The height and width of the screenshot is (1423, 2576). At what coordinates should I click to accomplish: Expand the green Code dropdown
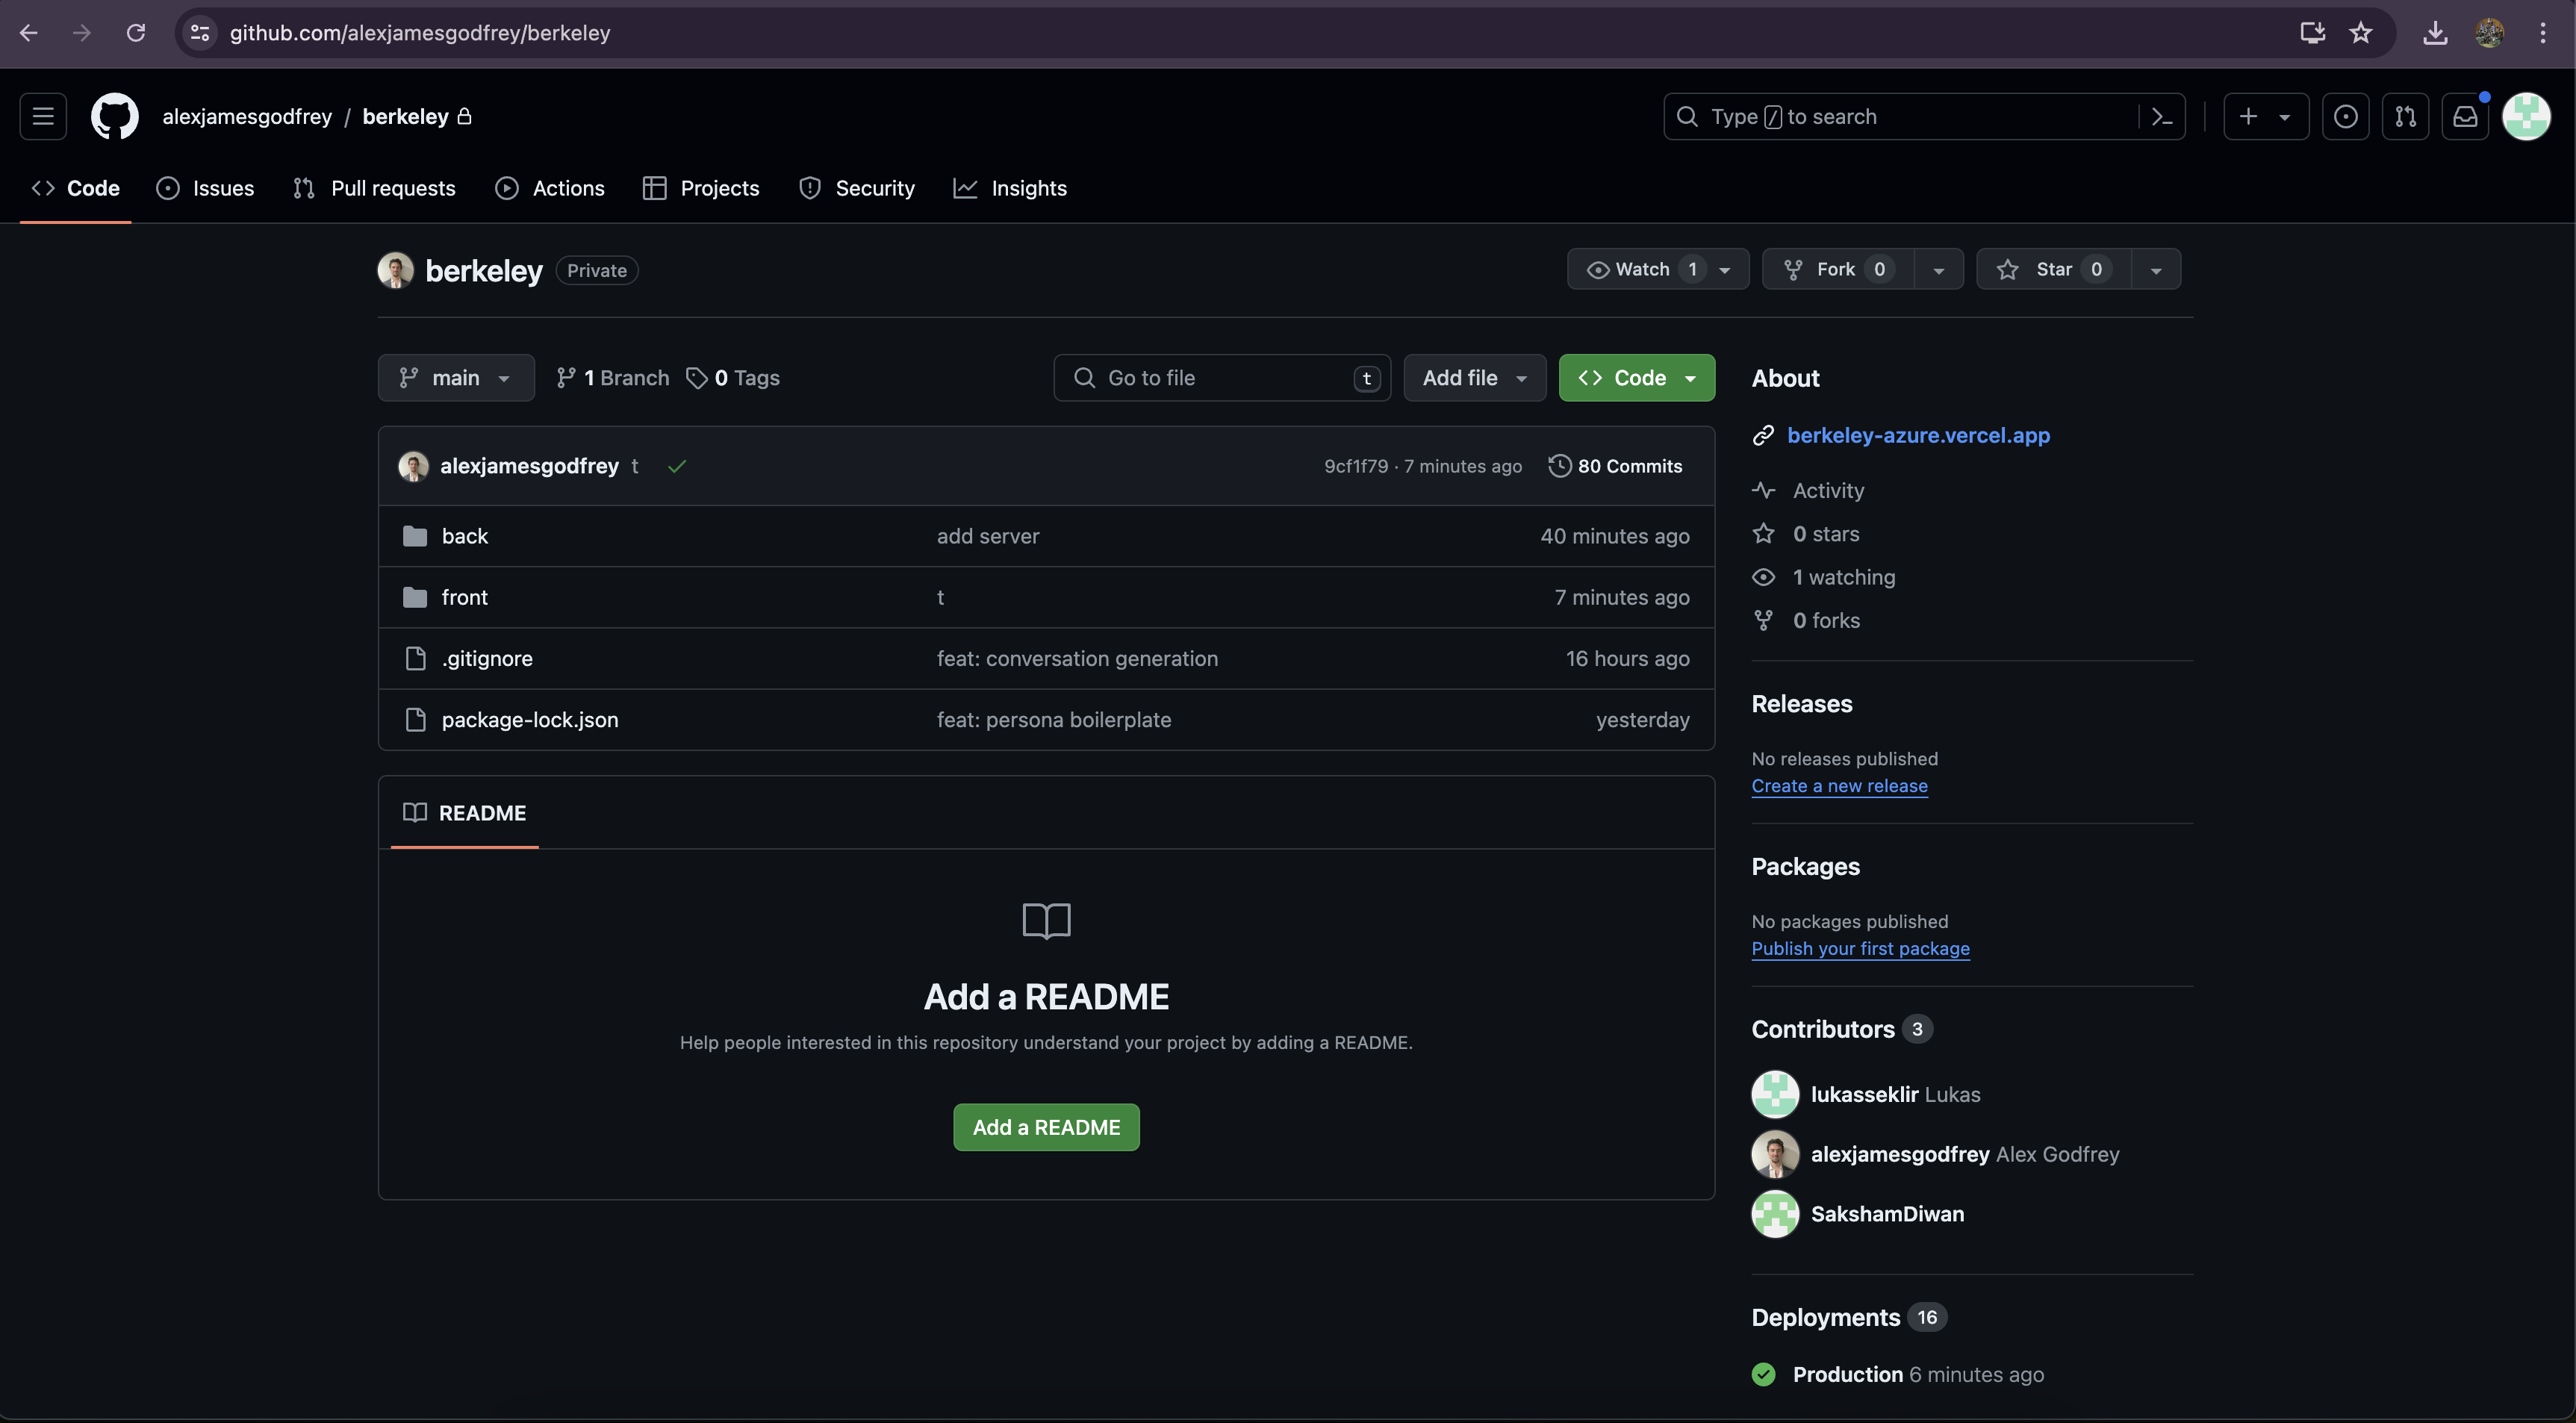pos(1636,378)
